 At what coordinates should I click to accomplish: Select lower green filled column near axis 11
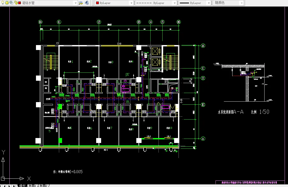click(60, 141)
